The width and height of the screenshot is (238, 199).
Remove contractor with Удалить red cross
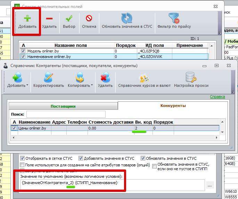pos(105,80)
